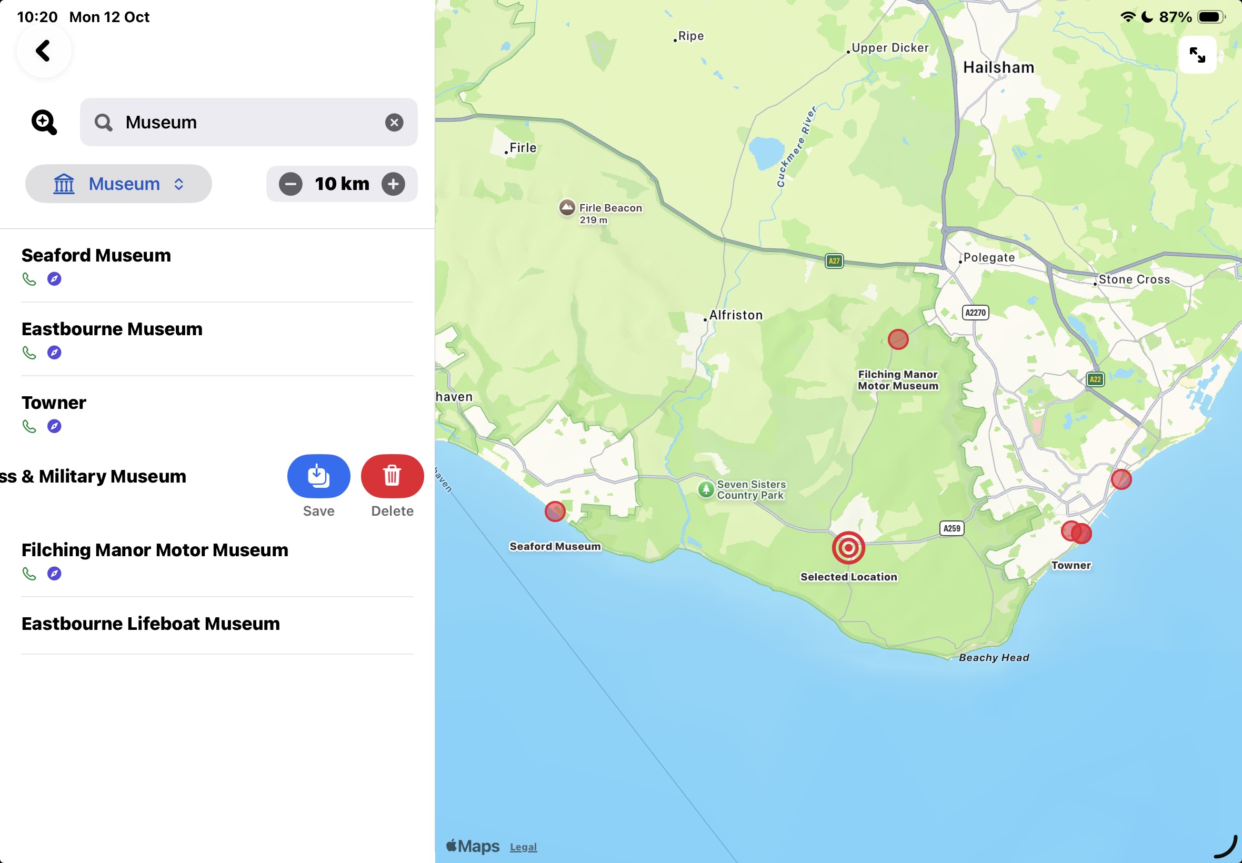Select Eastbourne Museum in results list

[217, 339]
